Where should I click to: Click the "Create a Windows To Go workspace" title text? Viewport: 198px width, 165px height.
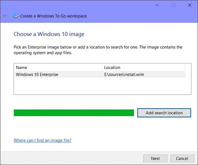54,16
